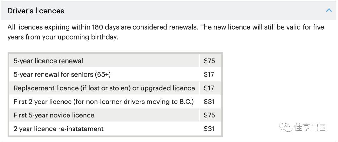
Task: Click the $17 fee for seniors renewal
Action: (209, 75)
